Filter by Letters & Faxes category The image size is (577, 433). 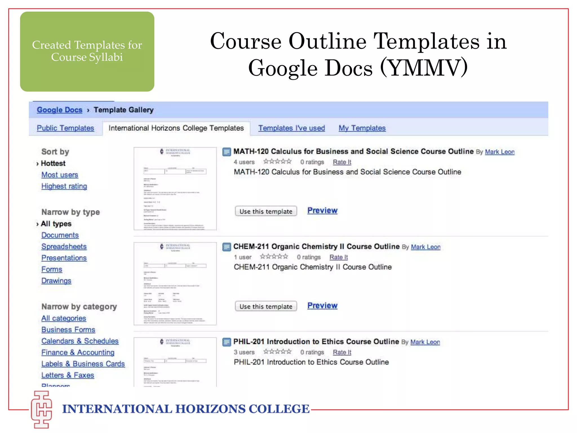(68, 375)
